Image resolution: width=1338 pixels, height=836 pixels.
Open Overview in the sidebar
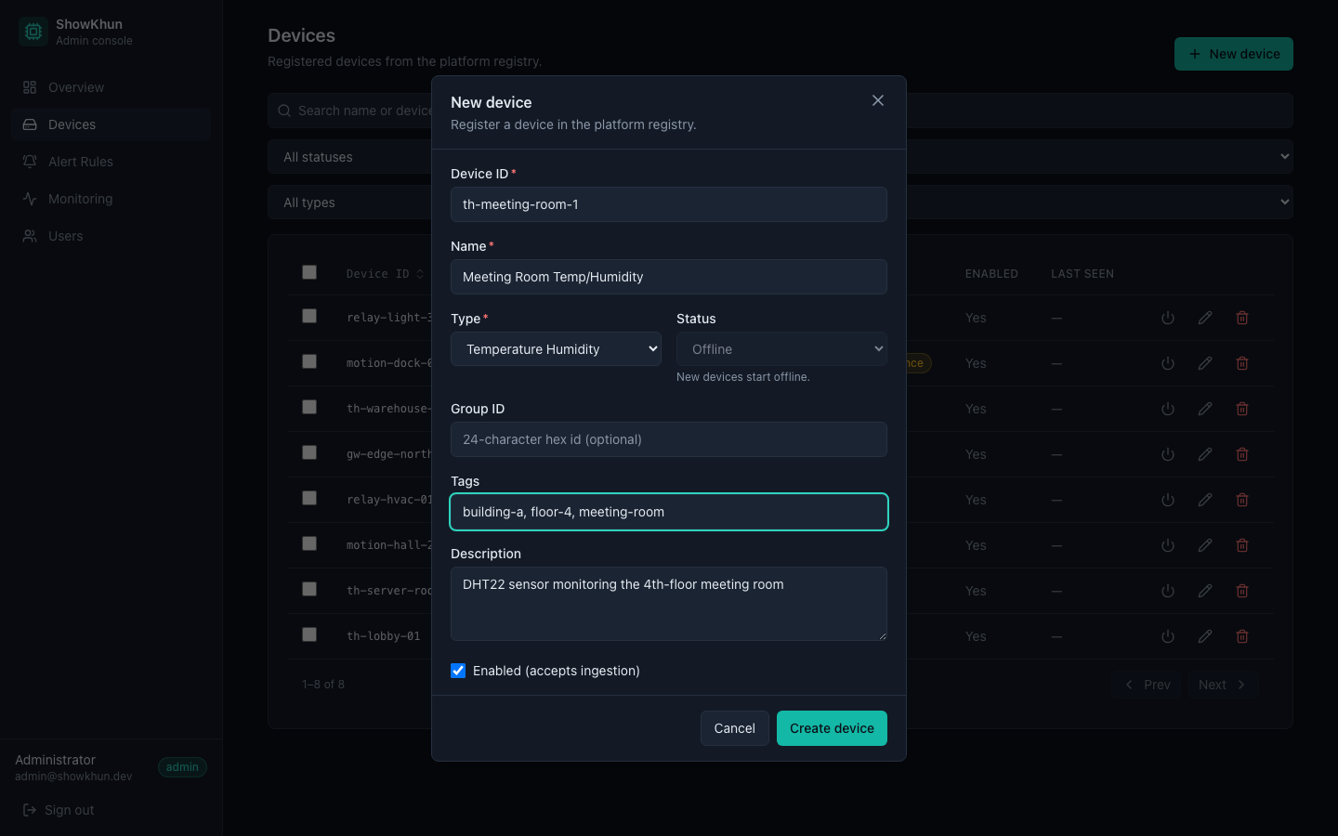tap(111, 87)
